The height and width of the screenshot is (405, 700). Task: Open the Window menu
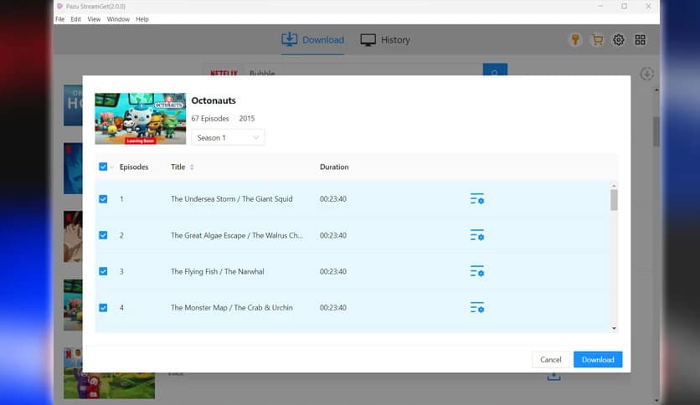(x=118, y=19)
